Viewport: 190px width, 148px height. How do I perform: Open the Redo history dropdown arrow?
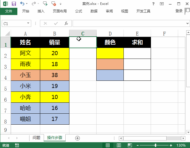point(38,4)
